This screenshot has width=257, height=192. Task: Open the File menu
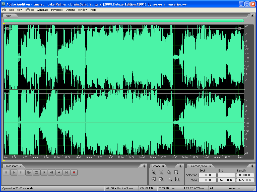click(4, 10)
